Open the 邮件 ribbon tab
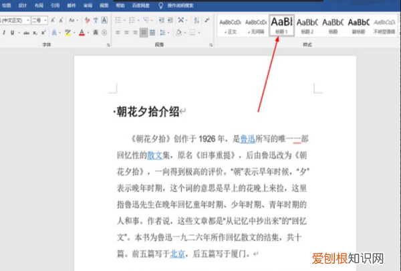The image size is (401, 271). (x=72, y=5)
